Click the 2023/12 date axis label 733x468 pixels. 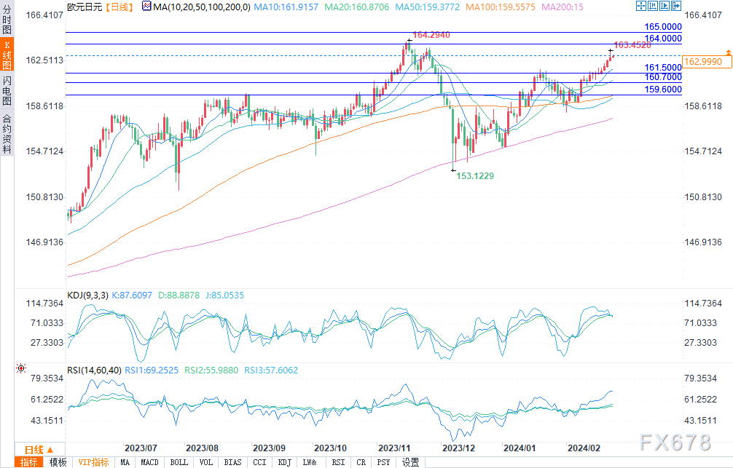point(458,448)
